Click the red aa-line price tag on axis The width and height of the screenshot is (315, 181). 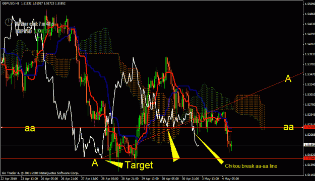click(x=309, y=127)
